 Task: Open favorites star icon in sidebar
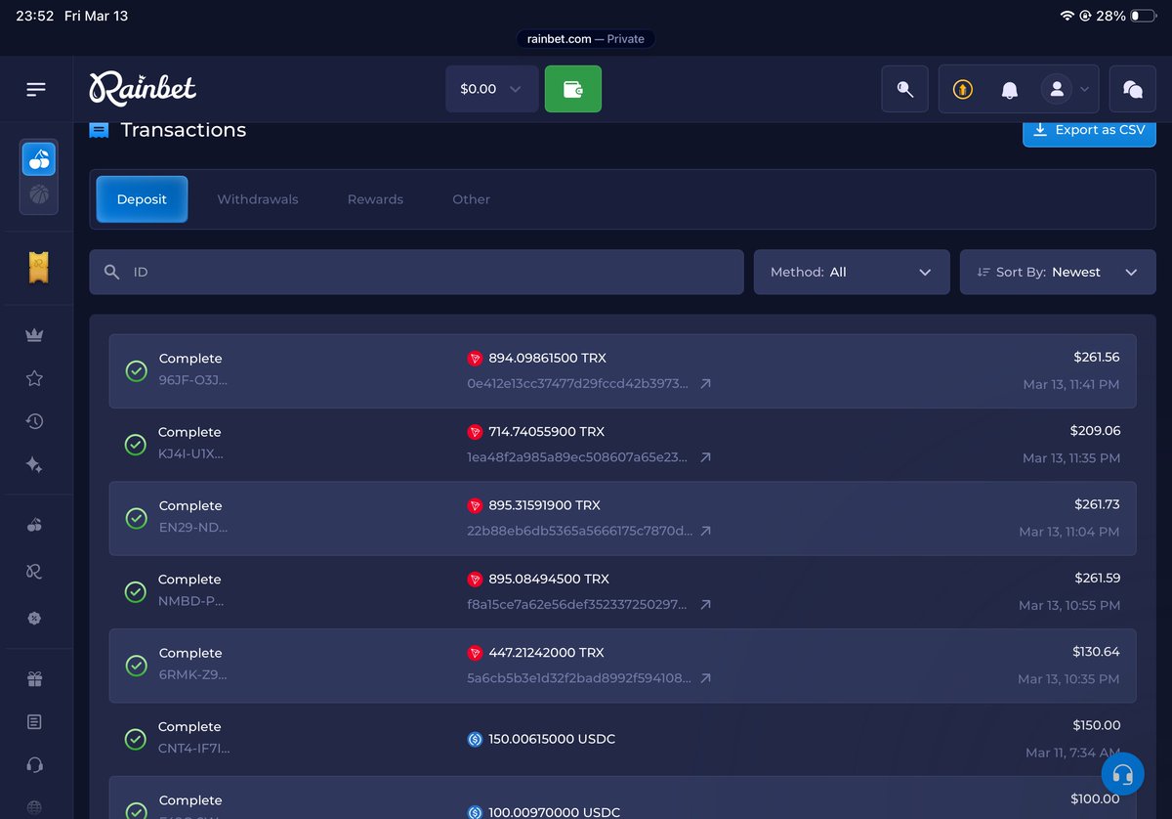click(35, 378)
